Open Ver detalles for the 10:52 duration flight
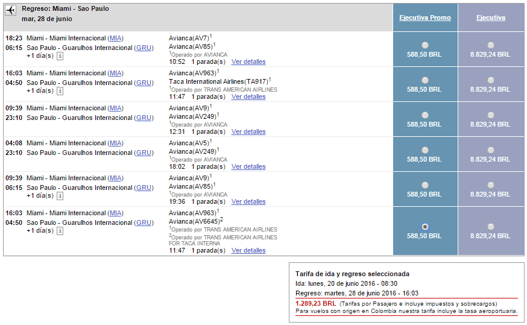Viewport: 527px width, 325px height. [x=248, y=62]
